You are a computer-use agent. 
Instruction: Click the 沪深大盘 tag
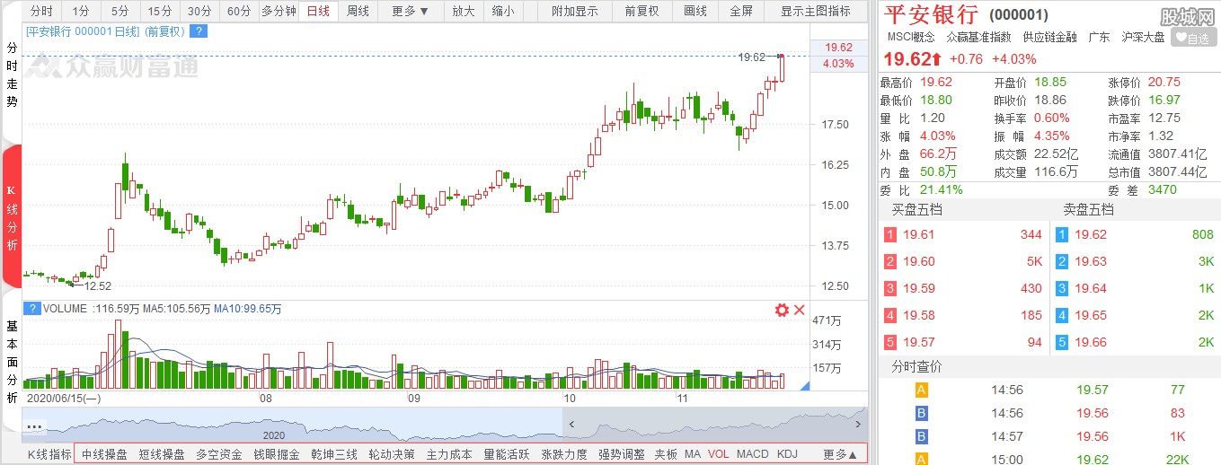coord(1143,37)
